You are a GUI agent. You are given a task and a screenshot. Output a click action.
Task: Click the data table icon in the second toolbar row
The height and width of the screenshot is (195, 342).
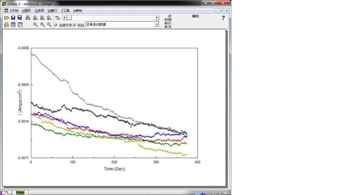[x=13, y=25]
